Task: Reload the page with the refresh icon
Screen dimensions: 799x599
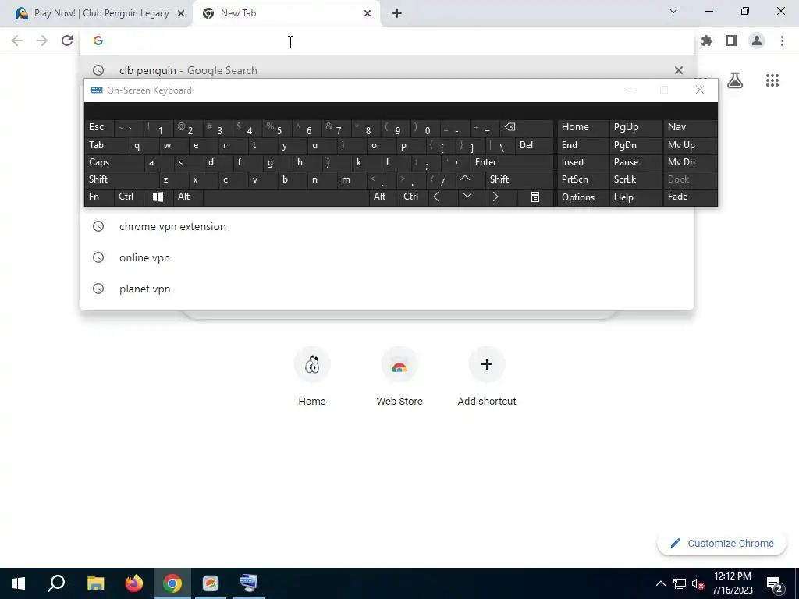Action: (x=67, y=41)
